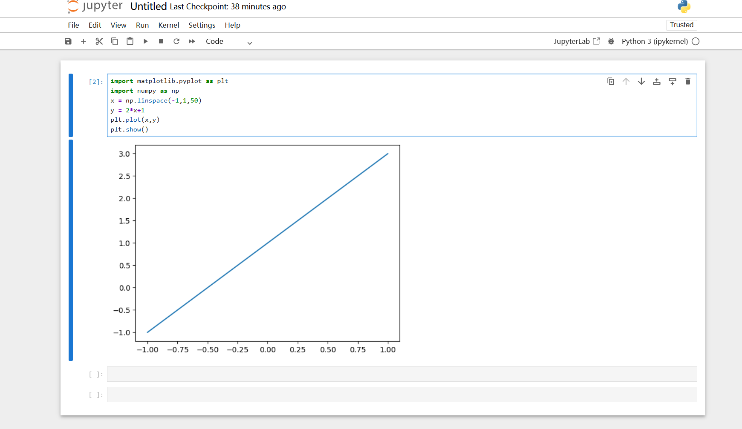Image resolution: width=742 pixels, height=429 pixels.
Task: Move this cell down
Action: point(641,81)
